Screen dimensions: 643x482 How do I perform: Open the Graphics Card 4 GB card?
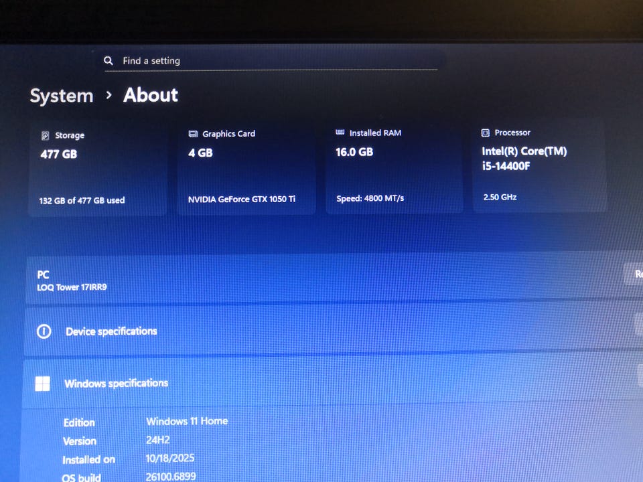pos(246,168)
